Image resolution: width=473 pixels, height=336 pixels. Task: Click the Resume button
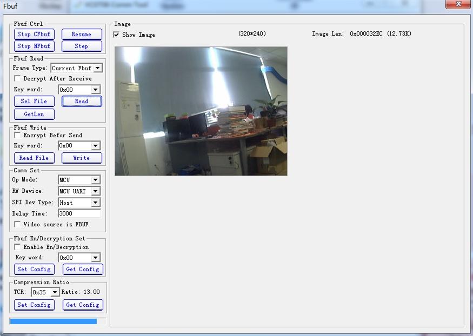(x=82, y=35)
